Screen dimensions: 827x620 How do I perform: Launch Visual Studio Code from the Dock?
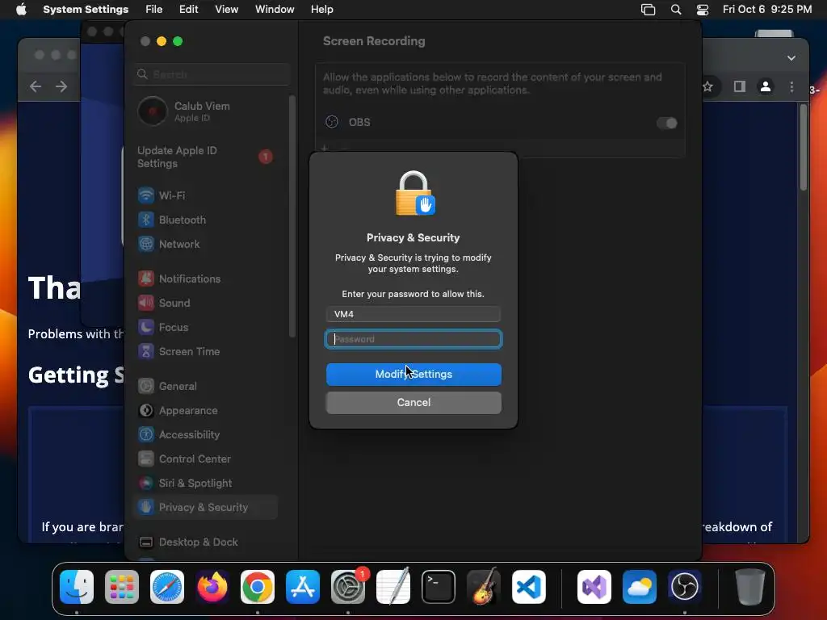[x=528, y=587]
